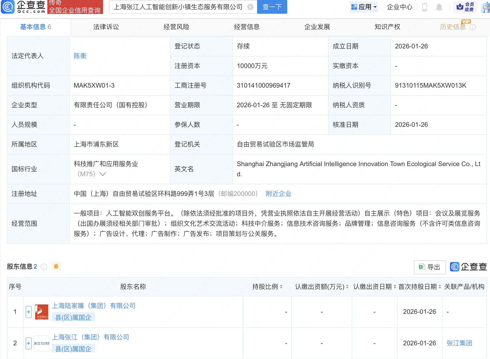Switch to the 法律诉讼 tab

click(x=106, y=27)
